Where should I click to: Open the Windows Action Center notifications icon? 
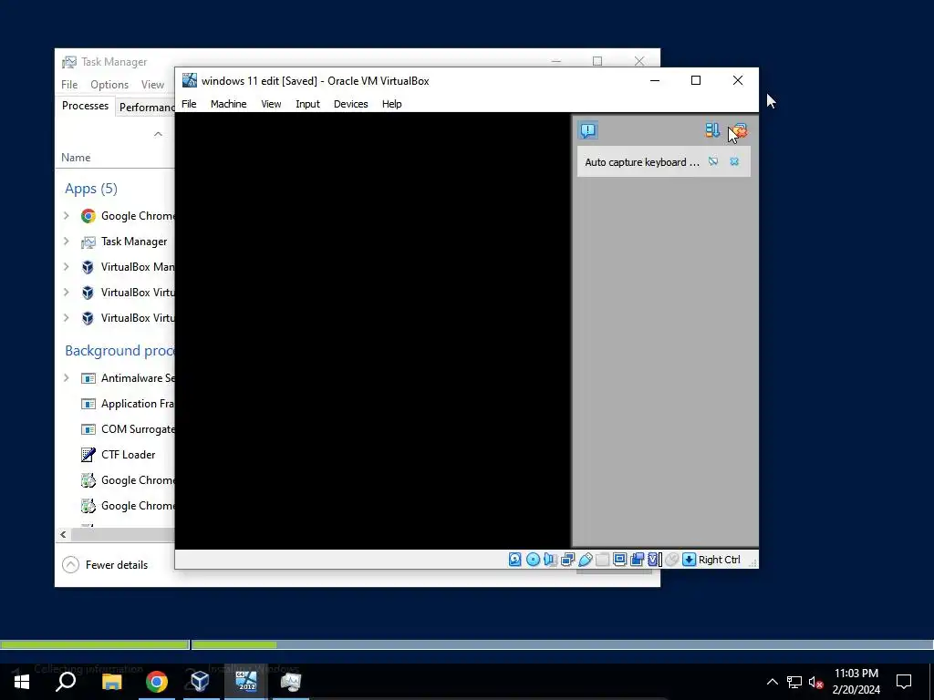[904, 682]
